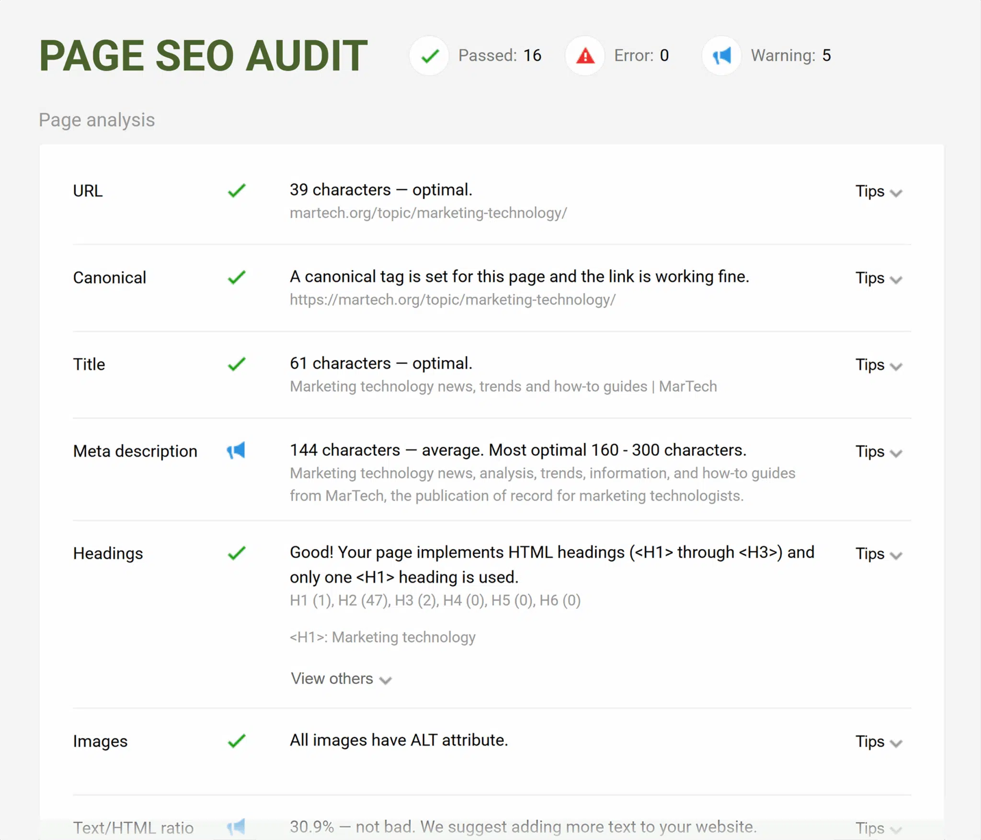Click '<H1>: Marketing technology' text

[x=383, y=638]
